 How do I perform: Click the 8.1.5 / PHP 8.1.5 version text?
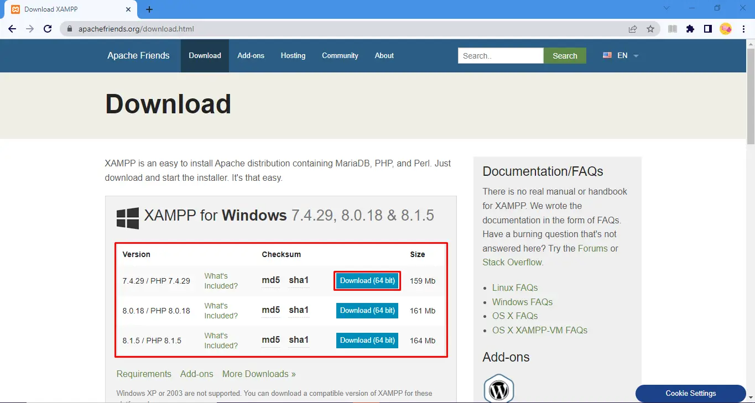point(152,341)
